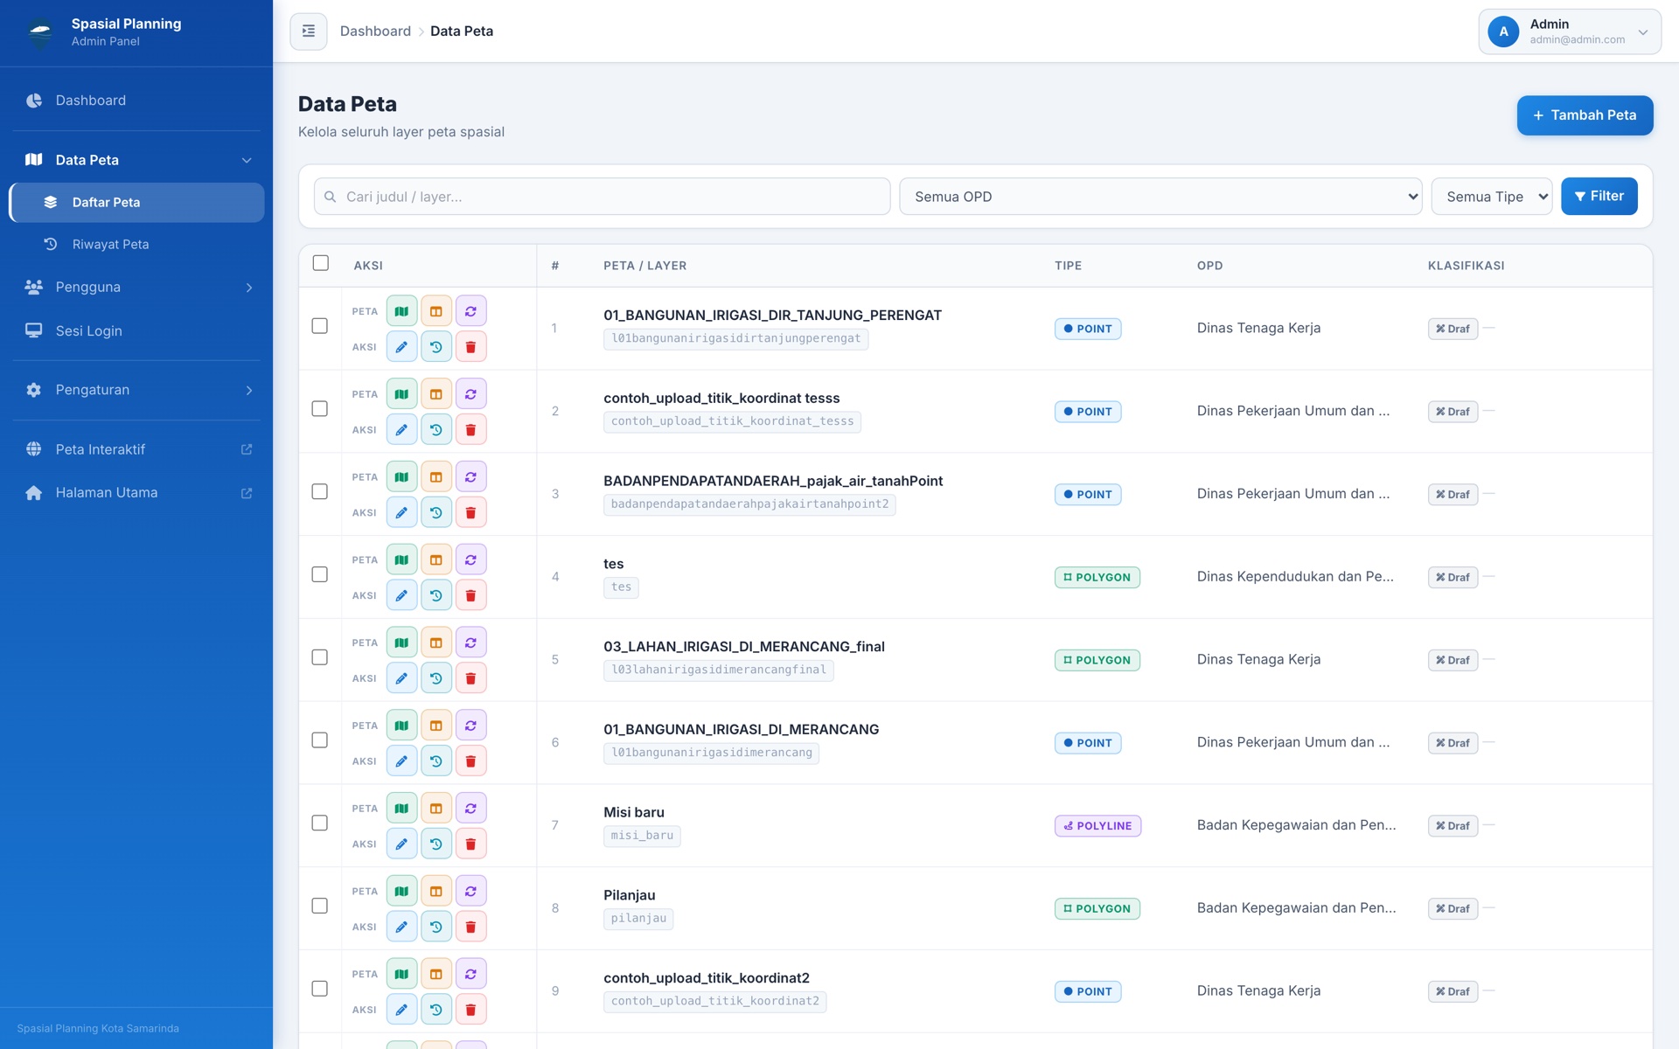This screenshot has height=1049, width=1679.
Task: Check the tes row checkbox
Action: tap(320, 574)
